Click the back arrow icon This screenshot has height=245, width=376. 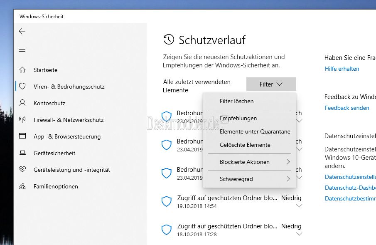(x=22, y=31)
